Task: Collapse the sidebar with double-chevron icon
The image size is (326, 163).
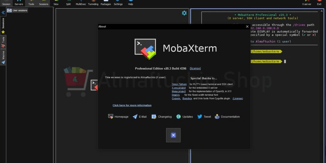Action: [3, 13]
